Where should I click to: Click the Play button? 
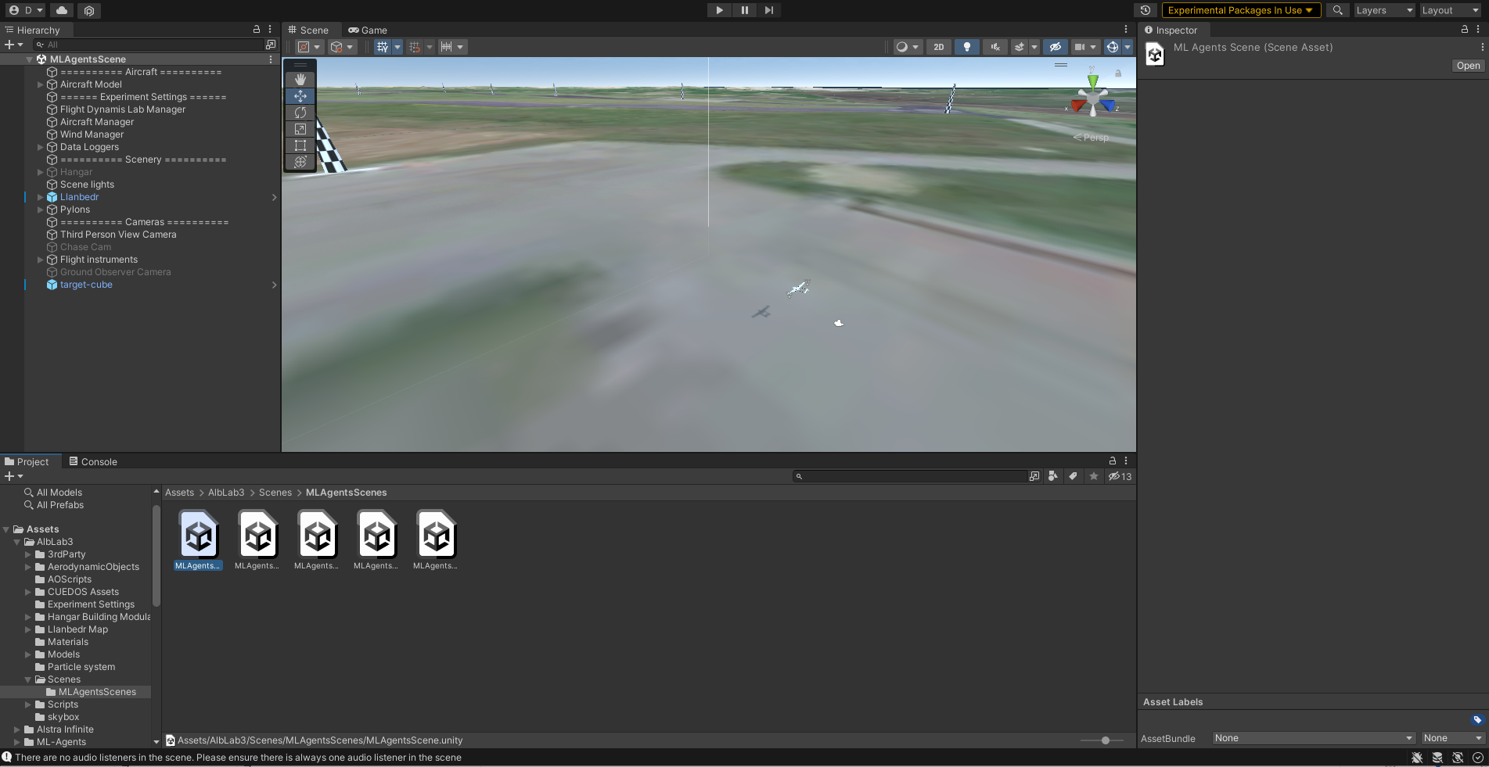click(x=719, y=10)
